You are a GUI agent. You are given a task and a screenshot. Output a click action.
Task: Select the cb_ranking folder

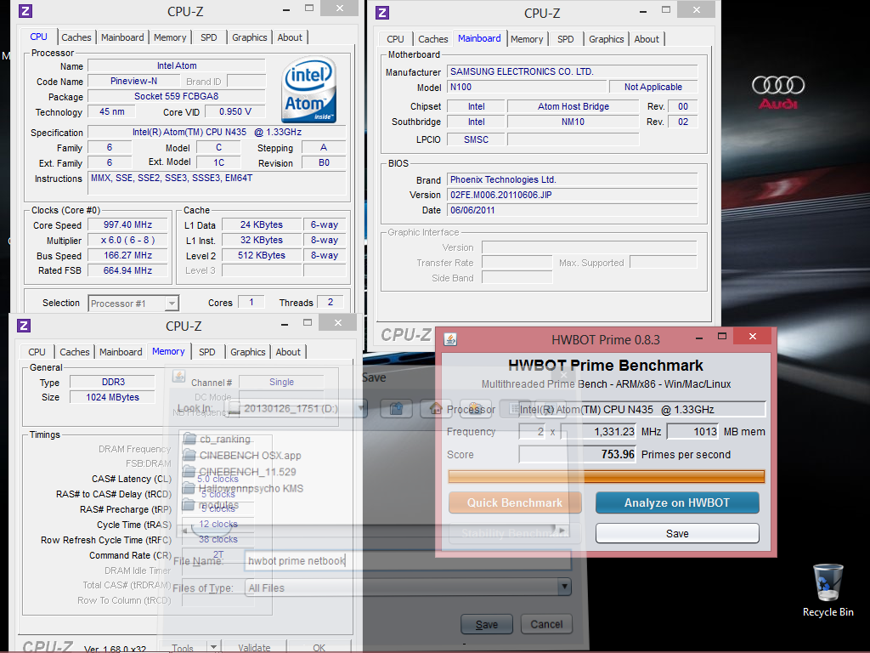point(217,440)
